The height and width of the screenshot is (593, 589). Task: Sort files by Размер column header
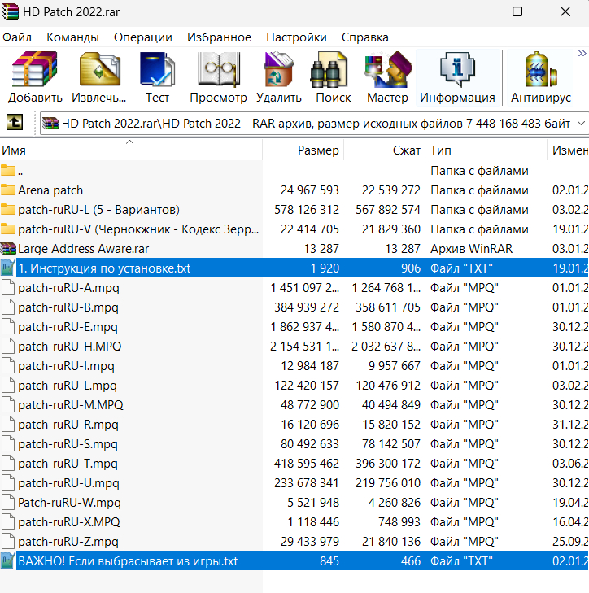tap(318, 150)
